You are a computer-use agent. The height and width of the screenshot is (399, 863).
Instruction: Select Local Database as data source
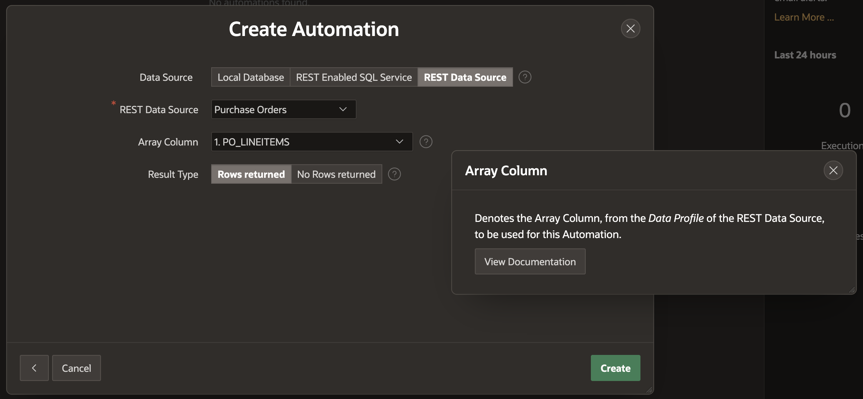coord(250,77)
